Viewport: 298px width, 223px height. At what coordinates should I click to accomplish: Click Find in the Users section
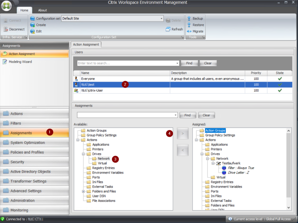tap(189, 63)
